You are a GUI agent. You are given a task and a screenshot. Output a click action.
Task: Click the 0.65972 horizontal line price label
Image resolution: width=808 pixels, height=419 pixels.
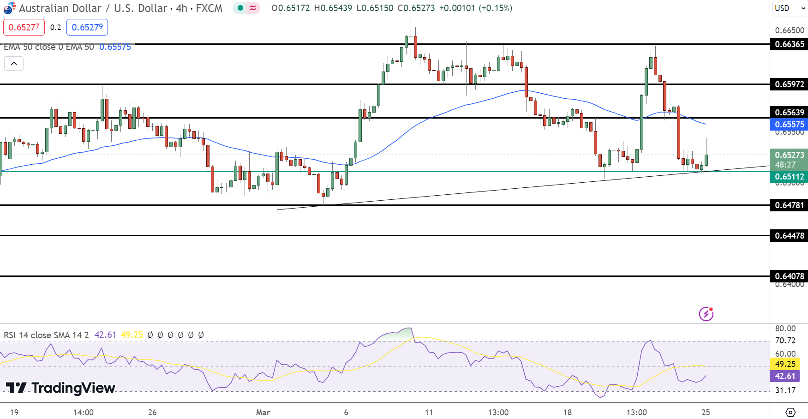point(789,84)
